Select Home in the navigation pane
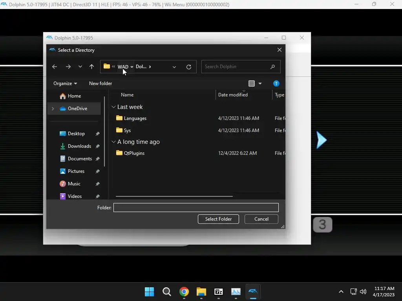 [74, 96]
